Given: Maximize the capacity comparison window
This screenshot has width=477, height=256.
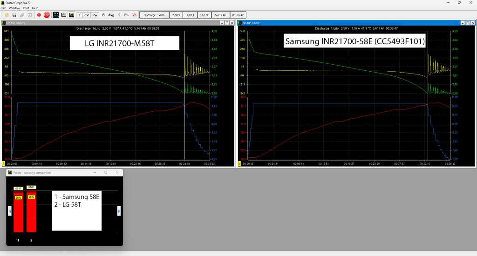Looking at the screenshot, I should (x=106, y=172).
